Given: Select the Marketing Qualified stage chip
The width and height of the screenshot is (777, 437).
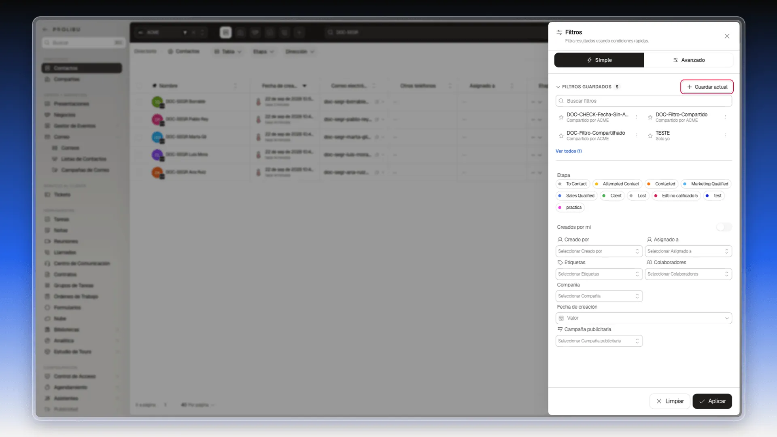Looking at the screenshot, I should (706, 184).
